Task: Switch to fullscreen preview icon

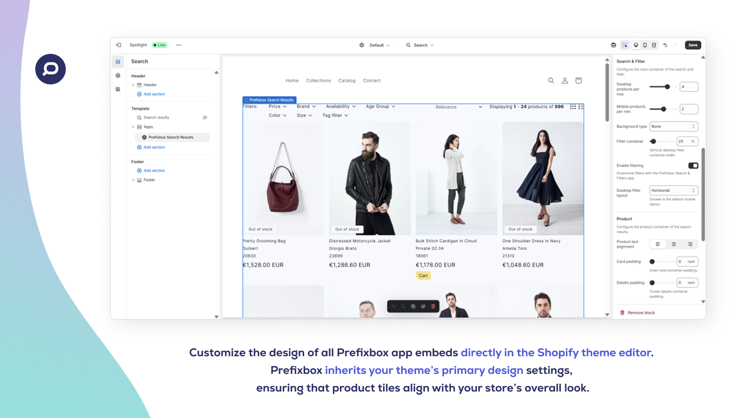Action: tap(654, 45)
